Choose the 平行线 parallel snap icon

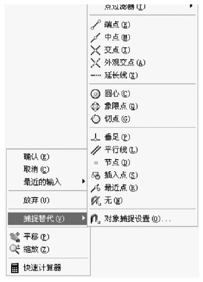(96, 150)
